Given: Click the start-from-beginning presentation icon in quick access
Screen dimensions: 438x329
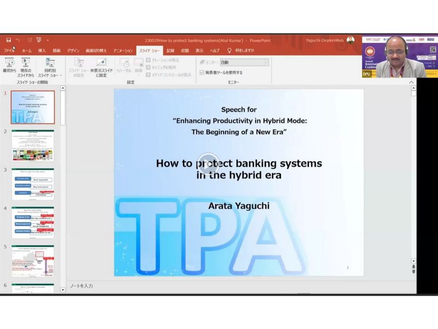Looking at the screenshot, I should pos(39,40).
